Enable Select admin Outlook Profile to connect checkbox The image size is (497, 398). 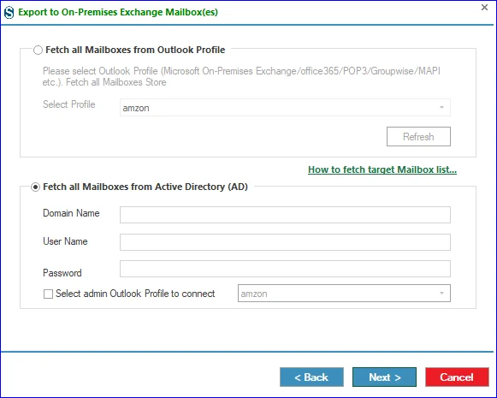48,294
